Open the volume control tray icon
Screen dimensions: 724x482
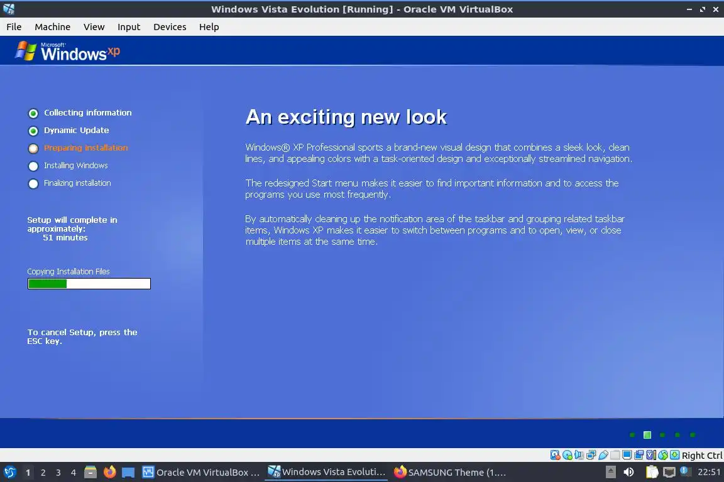pos(628,472)
